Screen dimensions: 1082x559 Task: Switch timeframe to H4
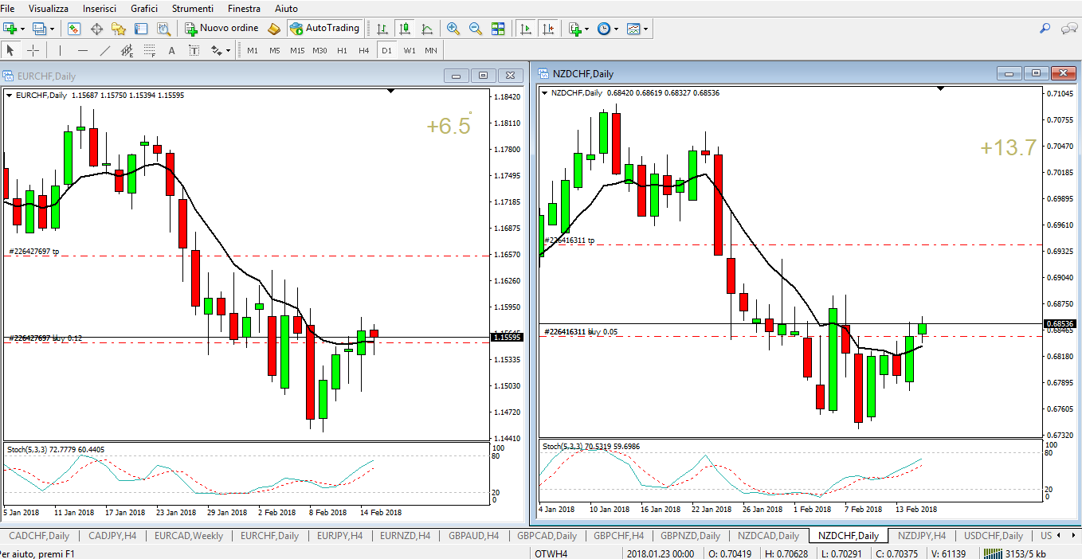click(x=364, y=50)
